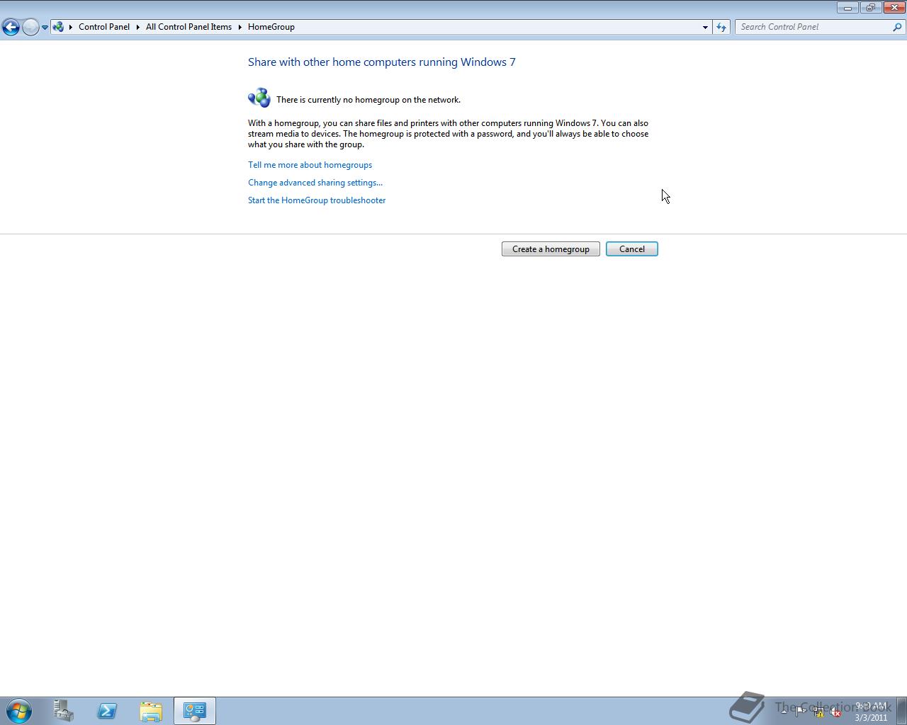The height and width of the screenshot is (725, 907).
Task: Close the HomeGroup window
Action: (894, 8)
